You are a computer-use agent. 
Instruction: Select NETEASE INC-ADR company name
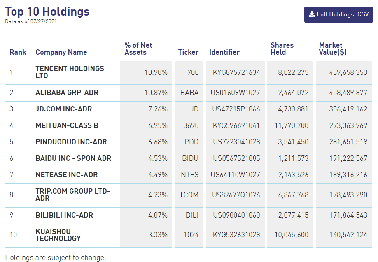67,174
